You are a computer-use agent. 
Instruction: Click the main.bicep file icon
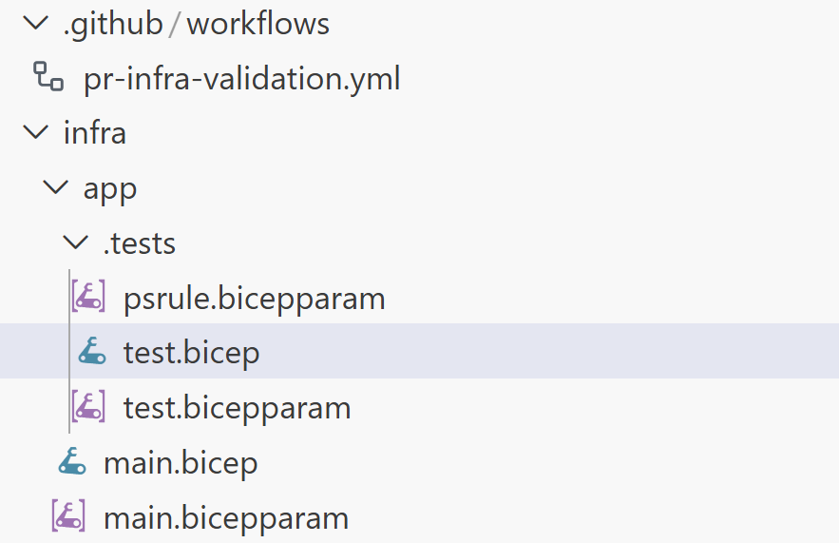coord(71,463)
